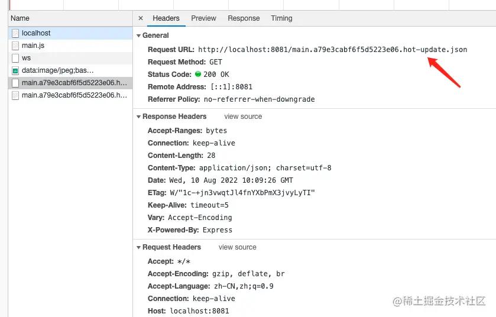Click the ETag header value
The image size is (496, 317).
pos(242,193)
